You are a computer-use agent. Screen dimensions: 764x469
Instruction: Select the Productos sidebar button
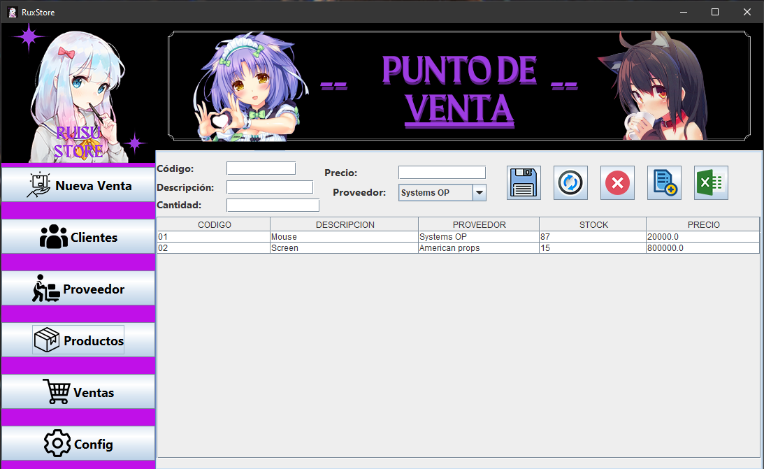[x=78, y=341]
